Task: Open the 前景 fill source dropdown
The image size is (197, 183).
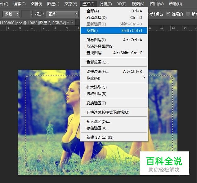Action: click(x=11, y=14)
